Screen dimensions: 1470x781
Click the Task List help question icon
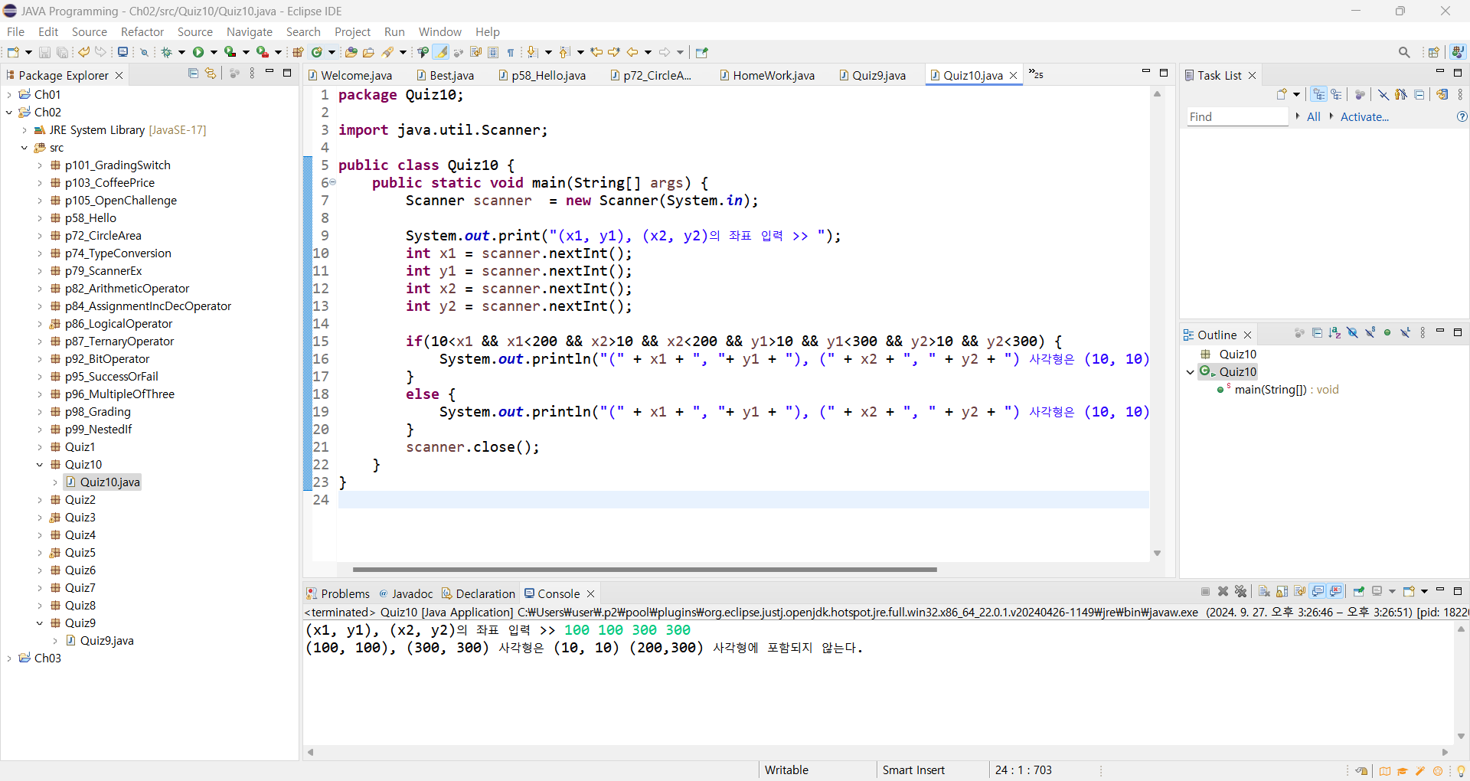pyautogui.click(x=1462, y=116)
